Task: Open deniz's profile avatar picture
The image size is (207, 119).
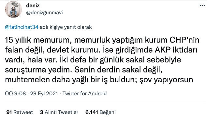Action: [13, 9]
